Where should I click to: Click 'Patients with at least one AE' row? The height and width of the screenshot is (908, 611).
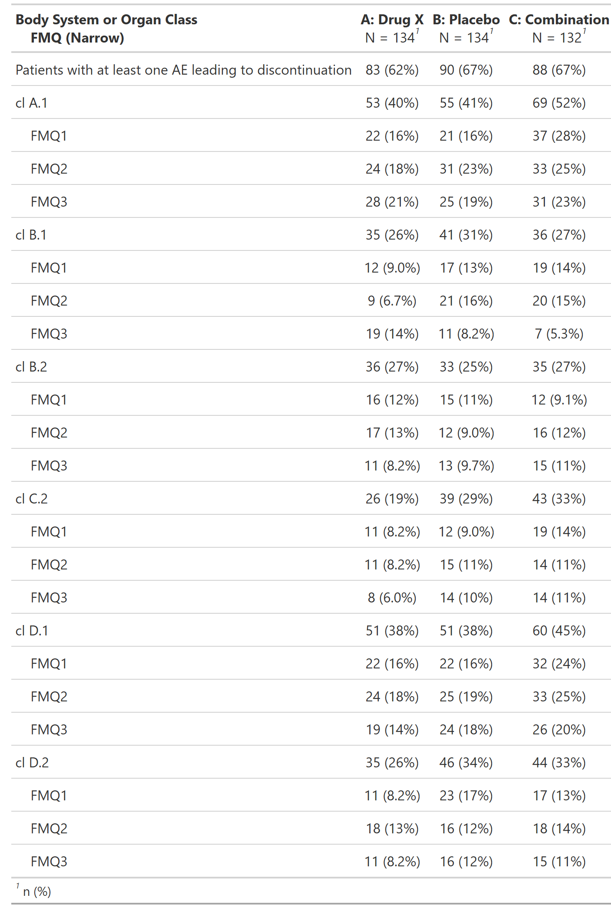point(311,70)
